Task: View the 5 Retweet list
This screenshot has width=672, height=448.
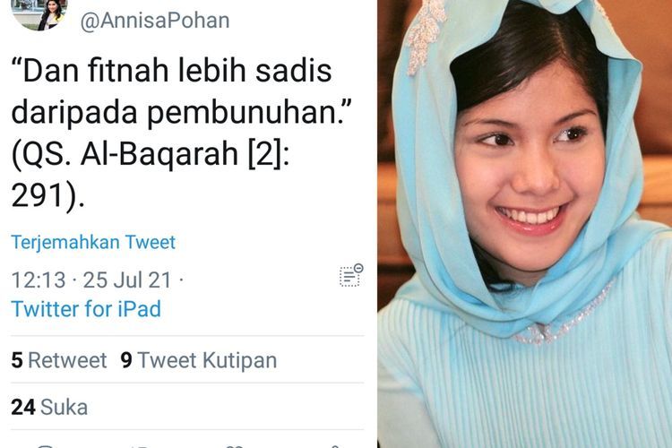Action: click(x=59, y=359)
